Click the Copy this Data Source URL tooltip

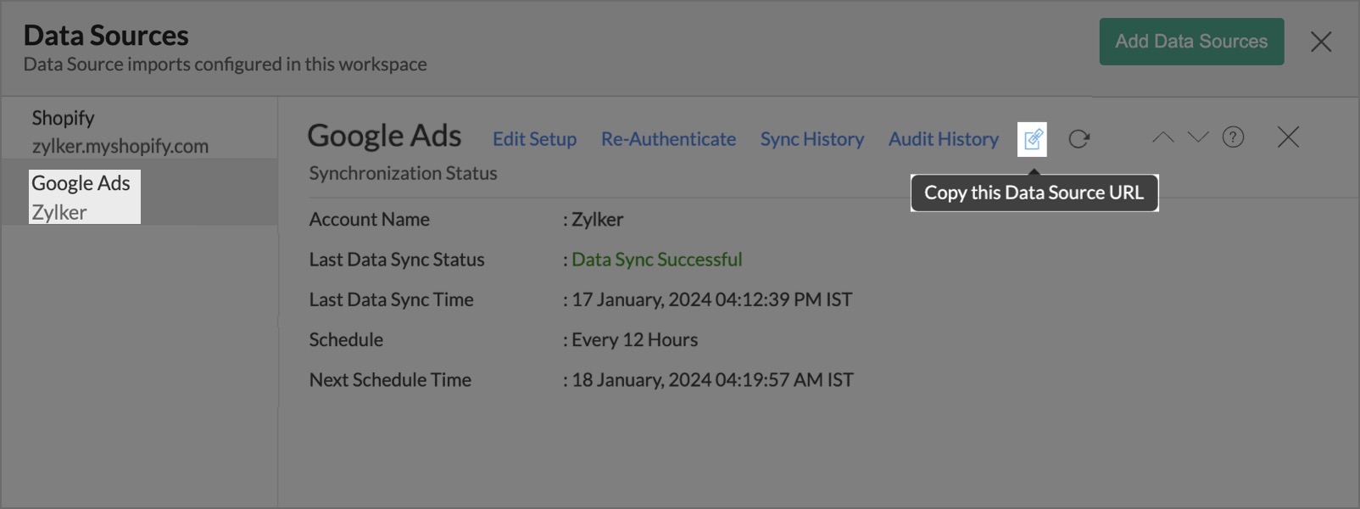click(1034, 193)
